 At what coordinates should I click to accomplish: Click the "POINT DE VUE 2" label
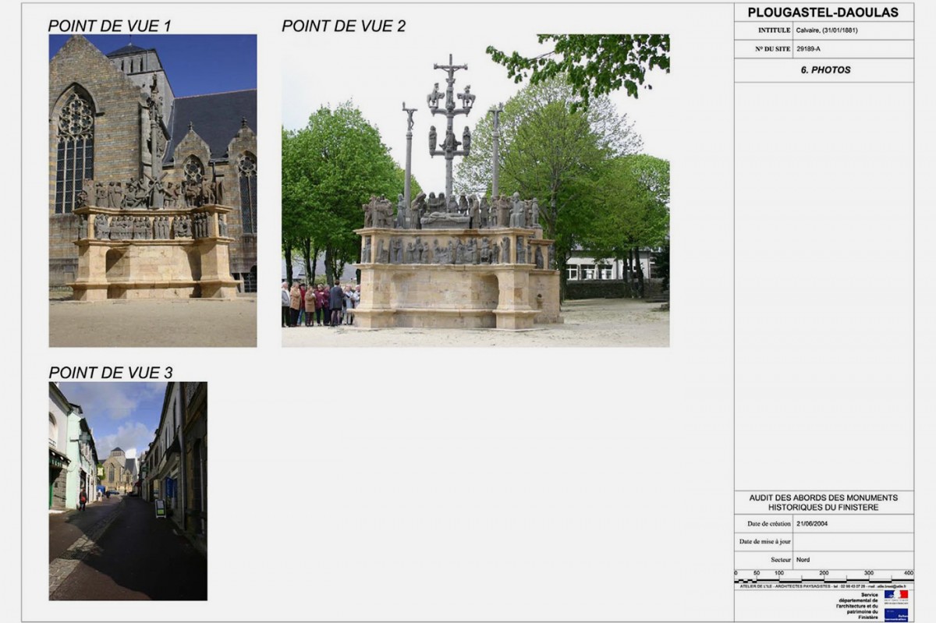click(x=343, y=26)
